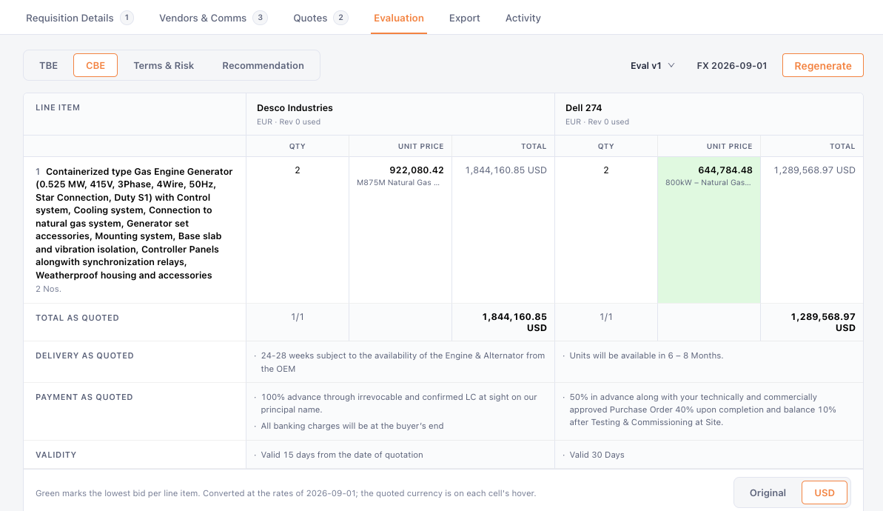Click Dell bold total 1,289,568.97 USD

pos(823,322)
